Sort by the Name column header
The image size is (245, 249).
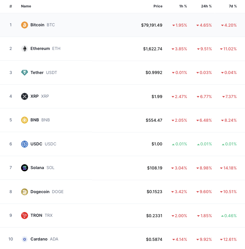(x=26, y=6)
